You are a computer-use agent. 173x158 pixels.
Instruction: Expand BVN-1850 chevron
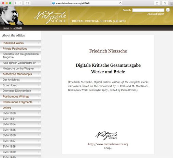pos(39,113)
